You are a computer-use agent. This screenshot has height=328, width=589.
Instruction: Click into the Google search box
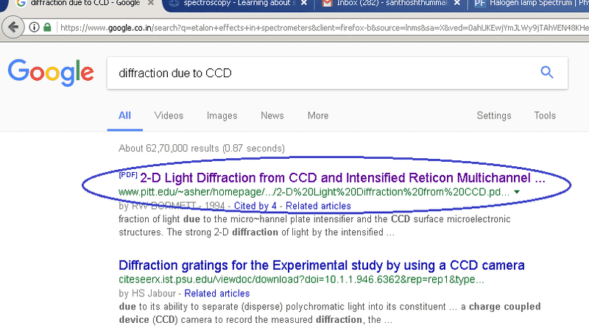[x=317, y=73]
